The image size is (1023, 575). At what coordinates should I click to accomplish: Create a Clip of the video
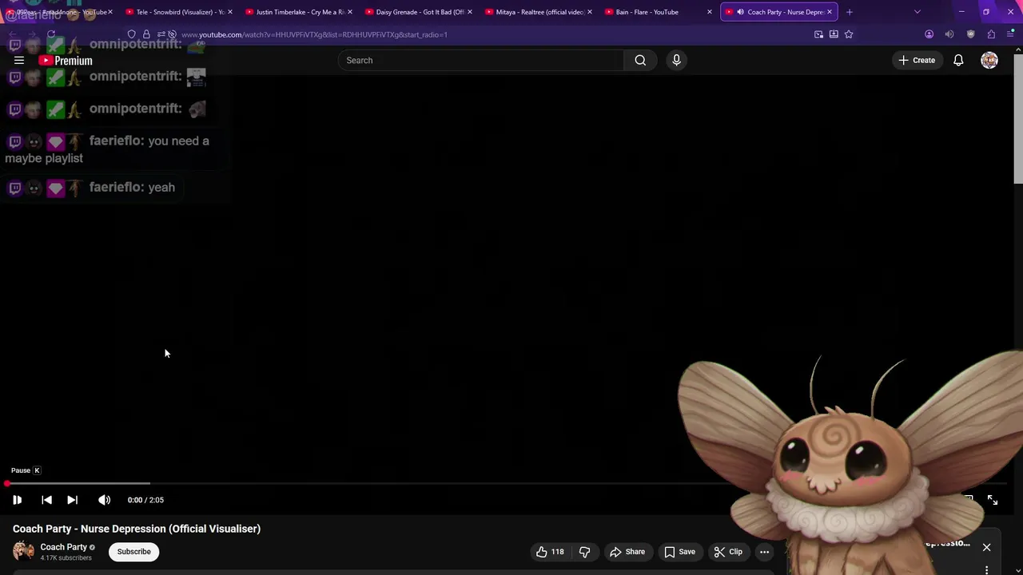tap(728, 552)
